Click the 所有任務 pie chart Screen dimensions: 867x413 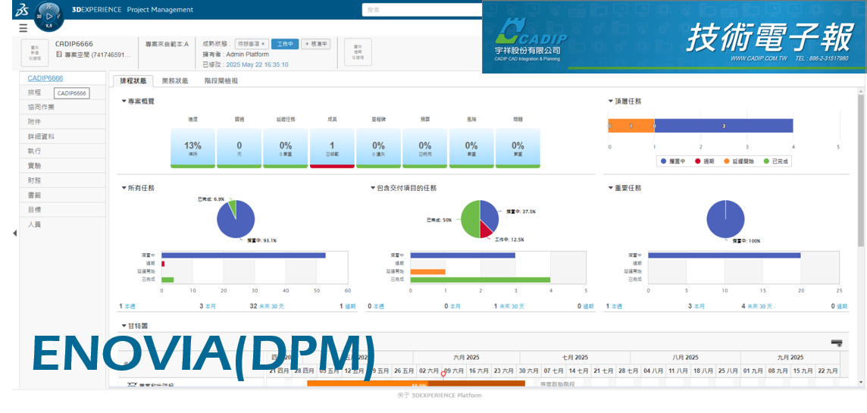pyautogui.click(x=236, y=220)
